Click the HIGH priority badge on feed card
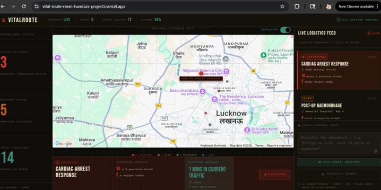Image resolution: width=381 pixels, height=190 pixels. (307, 98)
